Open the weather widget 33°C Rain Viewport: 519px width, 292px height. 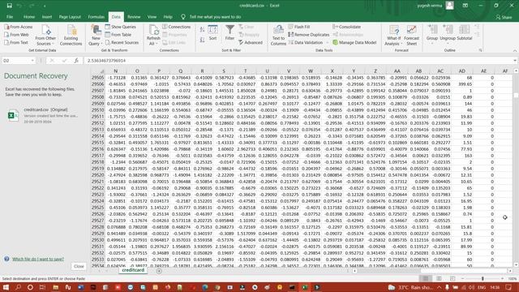[411, 287]
